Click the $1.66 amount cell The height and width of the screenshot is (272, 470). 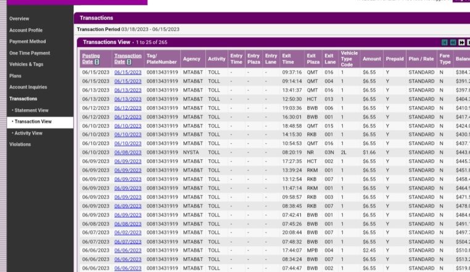pyautogui.click(x=369, y=152)
